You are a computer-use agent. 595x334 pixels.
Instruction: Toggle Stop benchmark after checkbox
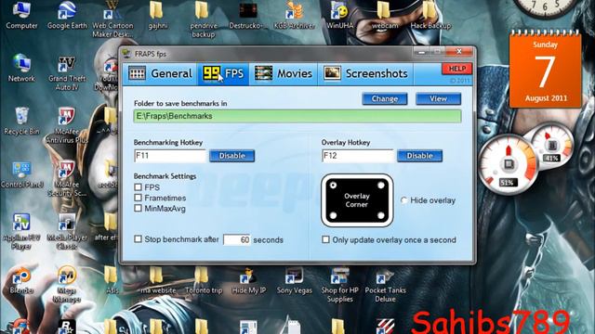139,239
